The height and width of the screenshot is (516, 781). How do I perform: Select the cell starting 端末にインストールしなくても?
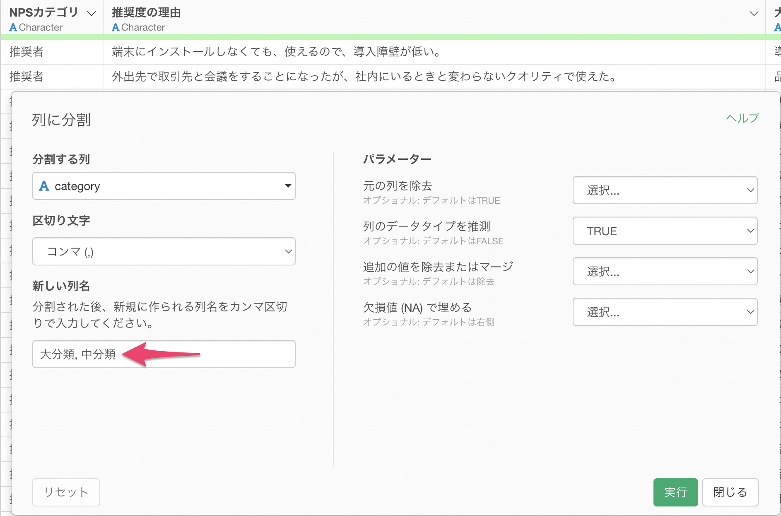tap(434, 52)
